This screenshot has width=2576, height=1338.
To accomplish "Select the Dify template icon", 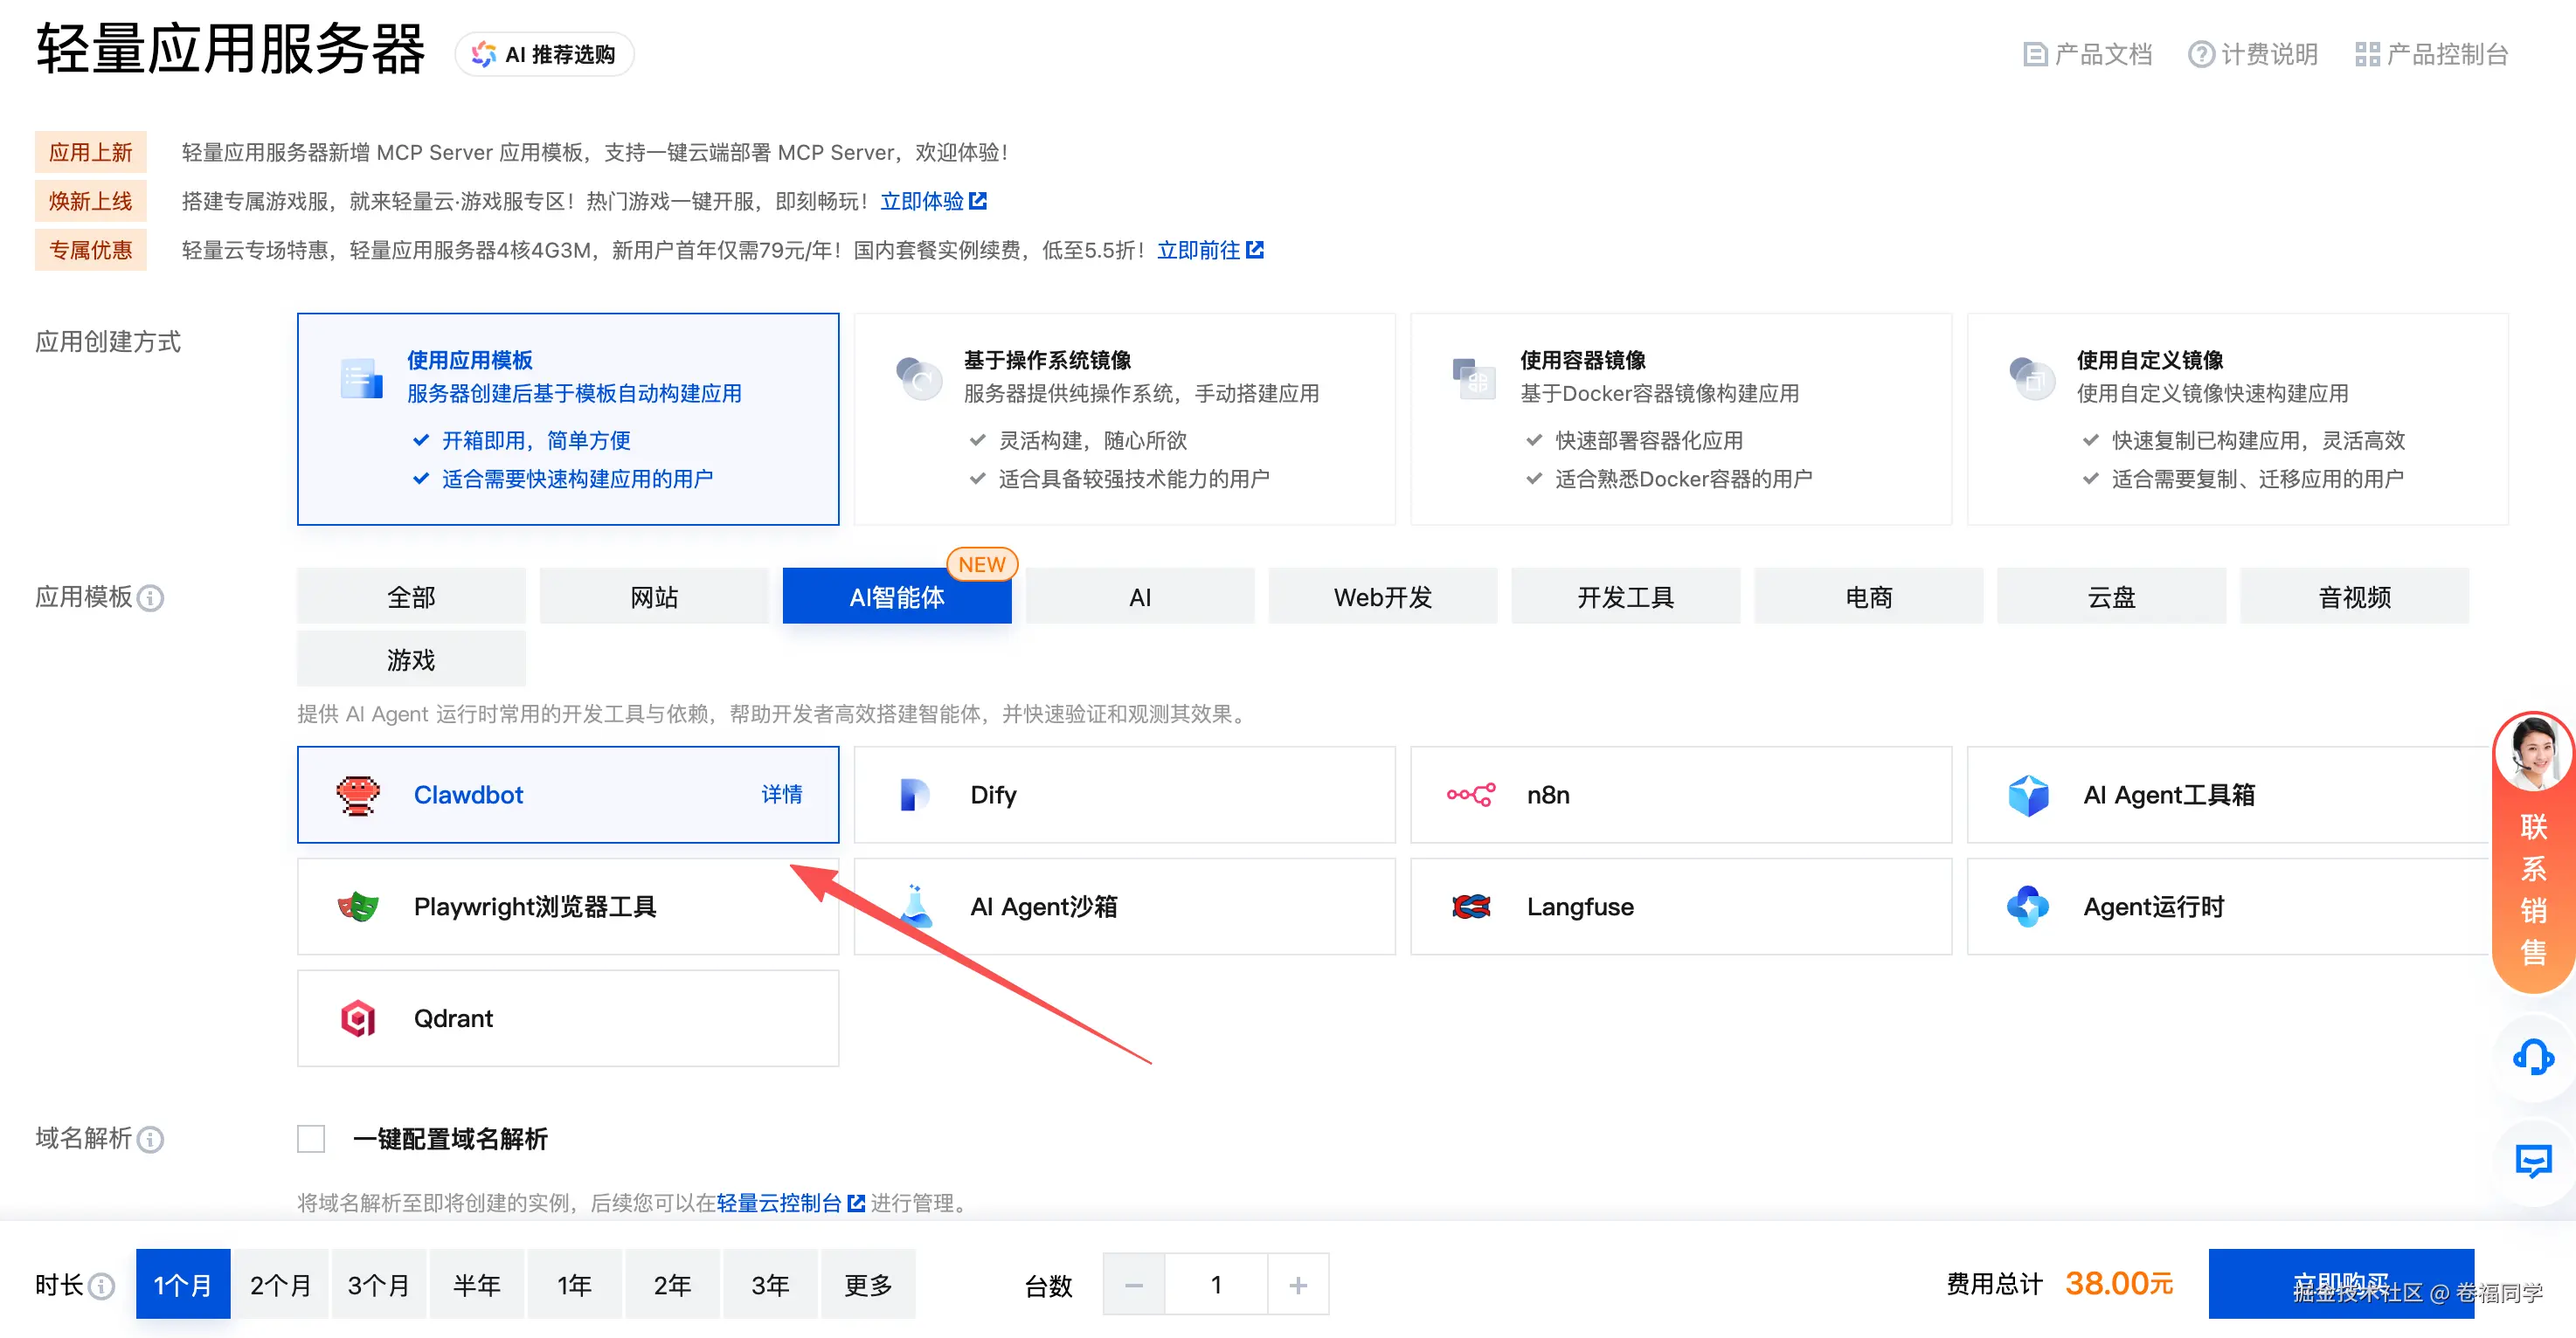I will click(914, 796).
